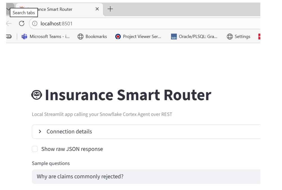Enable the Show raw JSON response checkbox

point(35,149)
